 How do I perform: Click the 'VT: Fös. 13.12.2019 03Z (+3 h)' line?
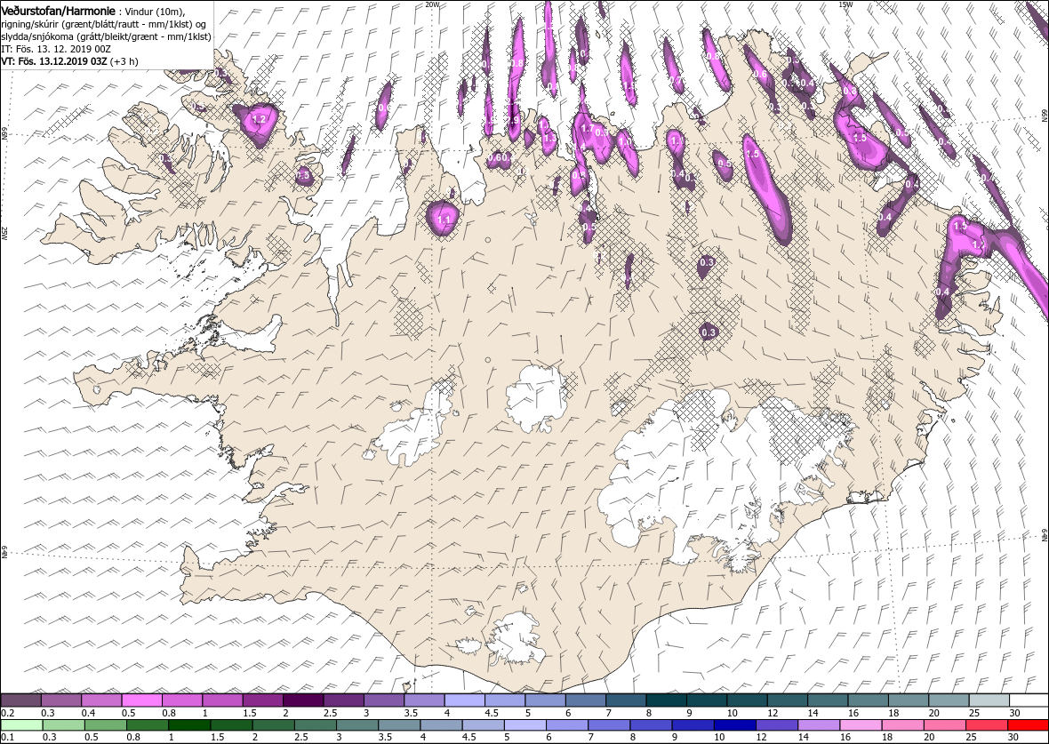69,60
